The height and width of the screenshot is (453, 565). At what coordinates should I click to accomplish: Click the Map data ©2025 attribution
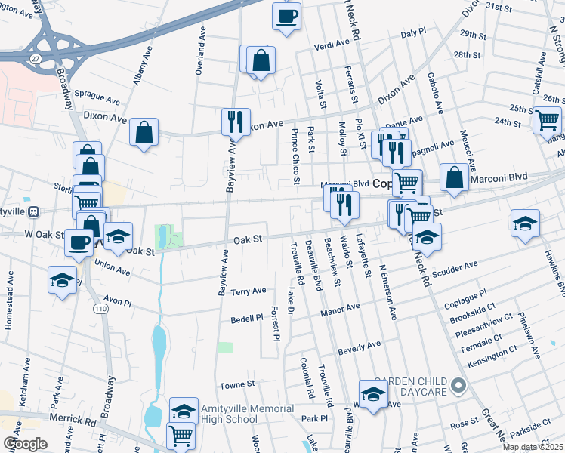click(x=533, y=447)
